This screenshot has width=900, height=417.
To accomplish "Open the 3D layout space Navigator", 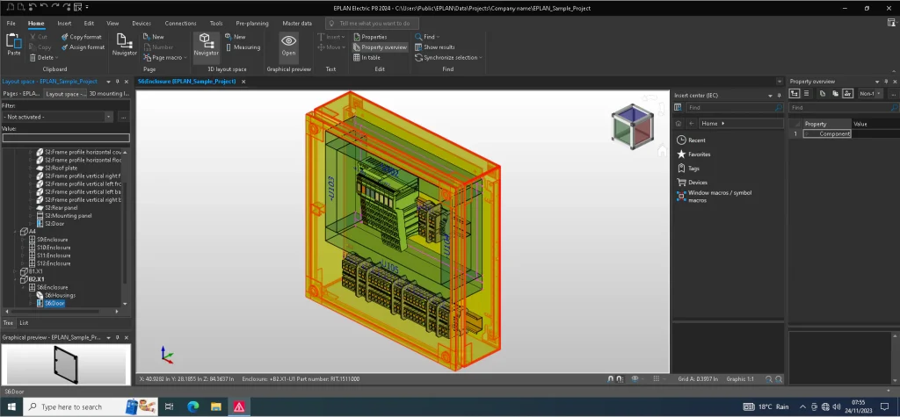I will 207,44.
